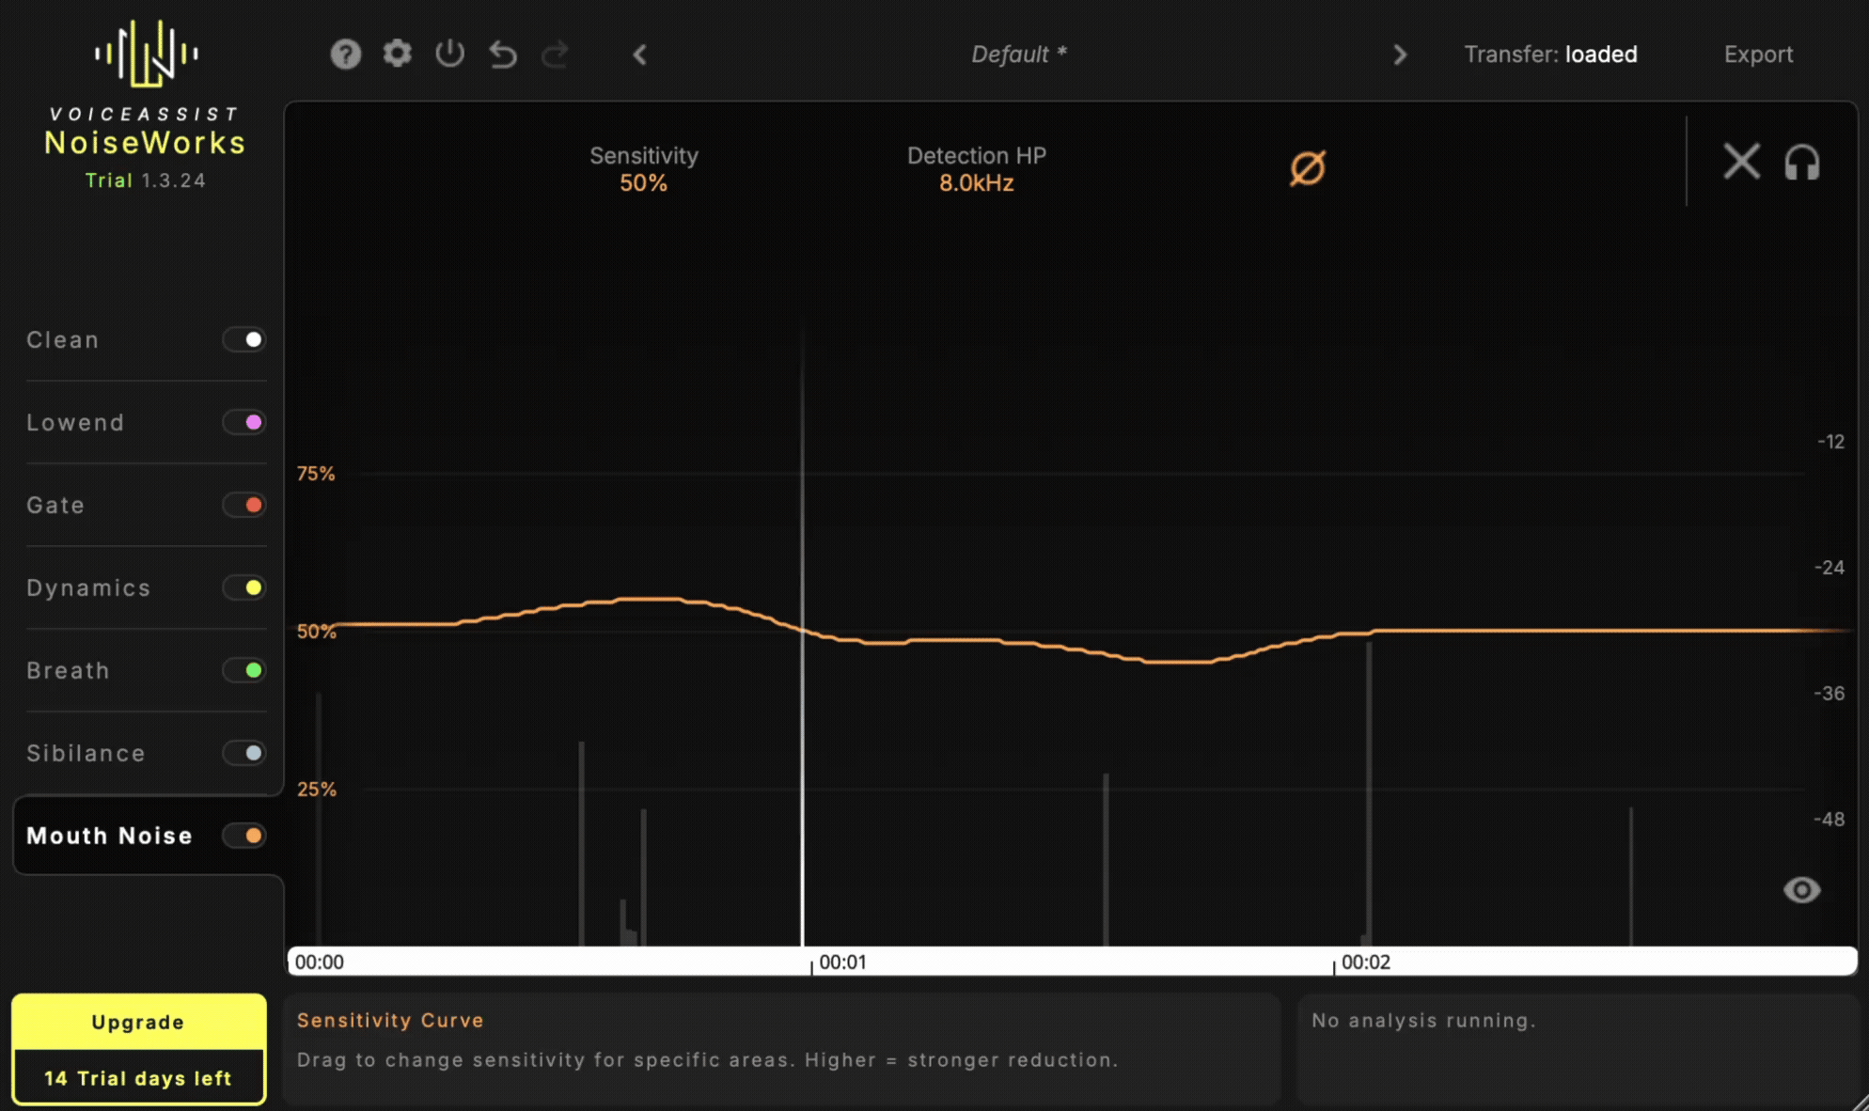Enable headphones listen mode
The image size is (1869, 1111).
coord(1802,163)
